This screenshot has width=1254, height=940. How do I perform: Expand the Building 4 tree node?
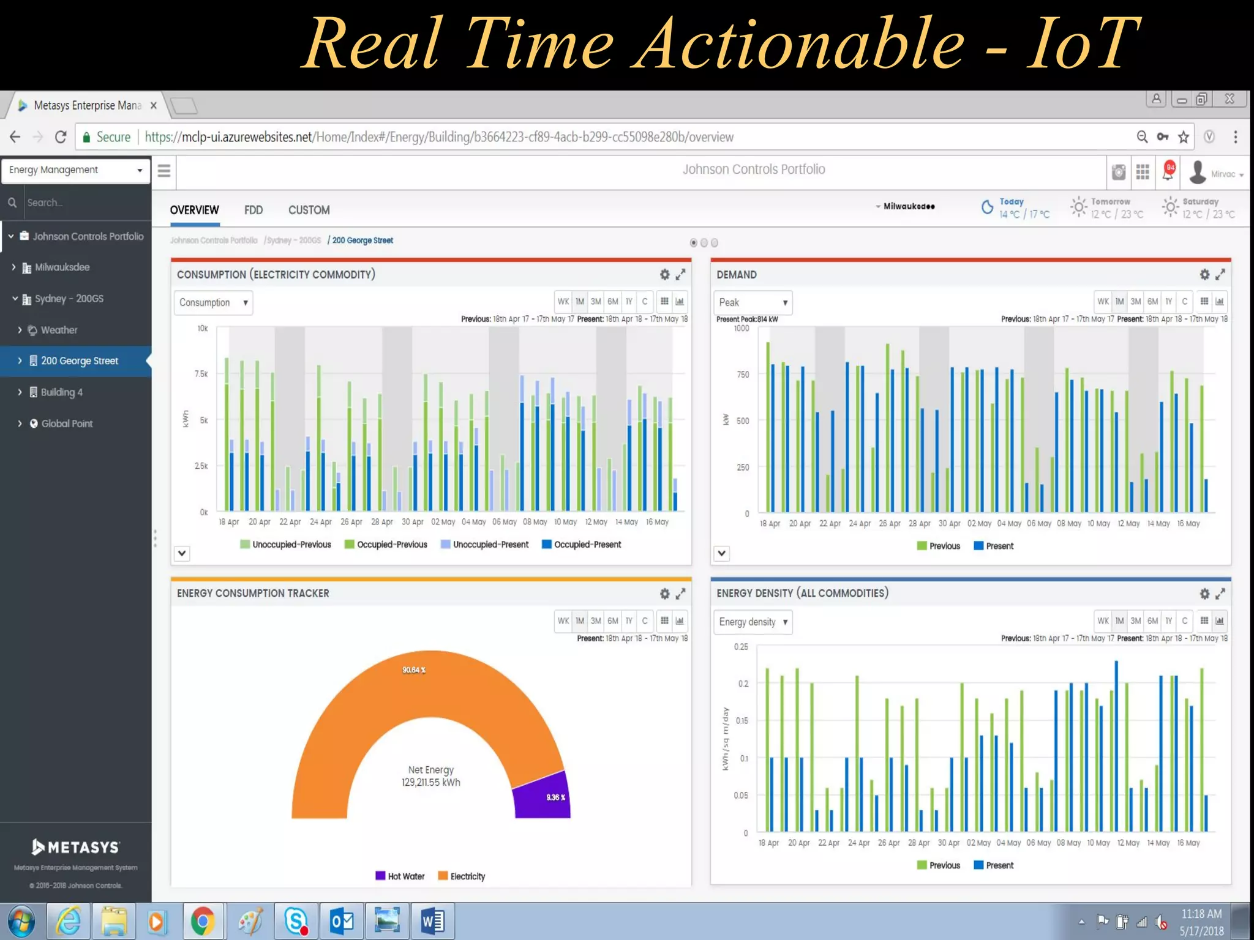[x=20, y=392]
